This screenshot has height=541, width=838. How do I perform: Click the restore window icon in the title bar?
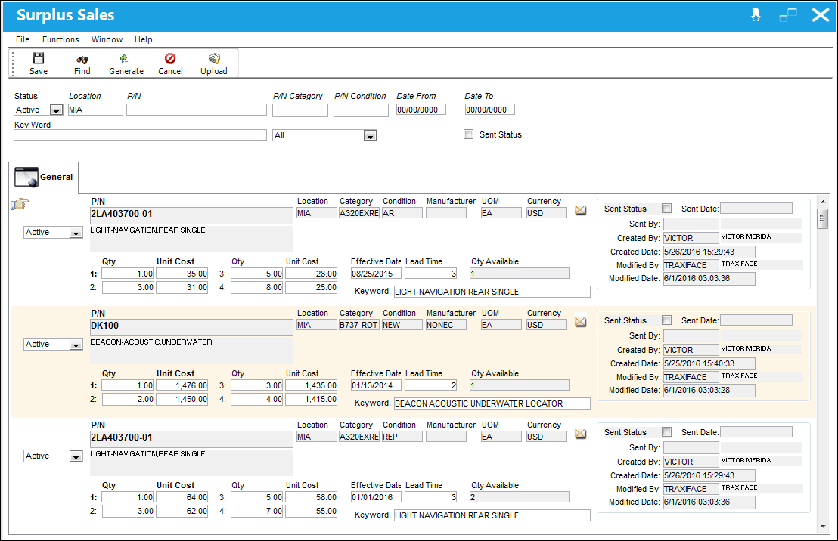tap(788, 15)
